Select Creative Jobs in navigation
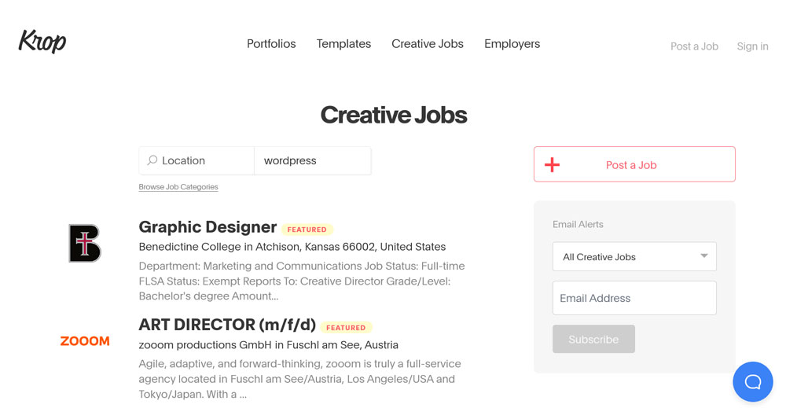This screenshot has width=786, height=408. (428, 44)
